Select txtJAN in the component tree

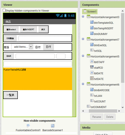98,96
